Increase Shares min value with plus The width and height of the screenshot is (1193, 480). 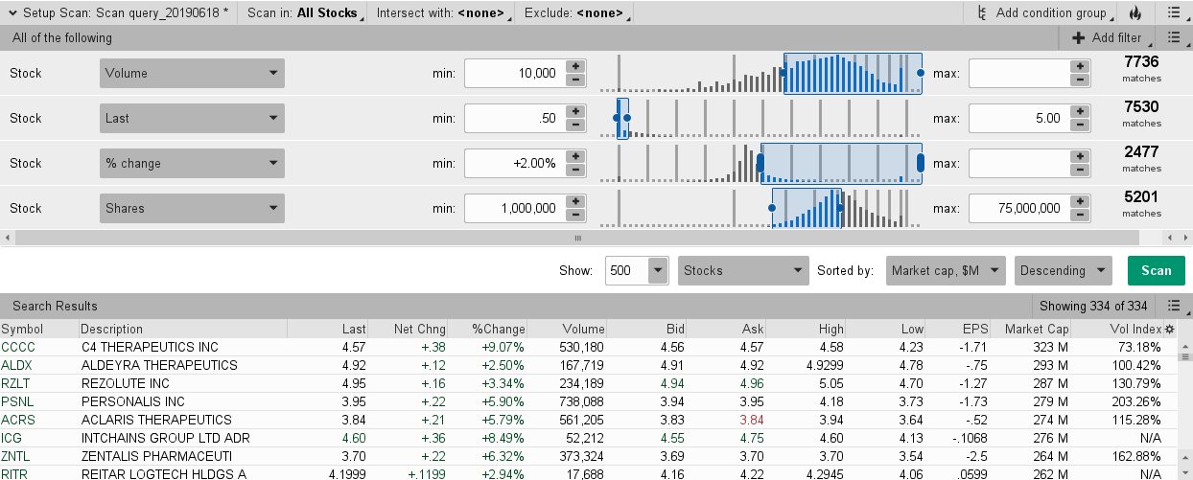coord(575,201)
